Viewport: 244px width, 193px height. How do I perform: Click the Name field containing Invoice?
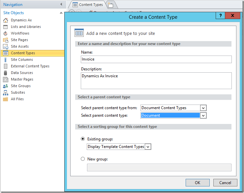tap(156, 59)
